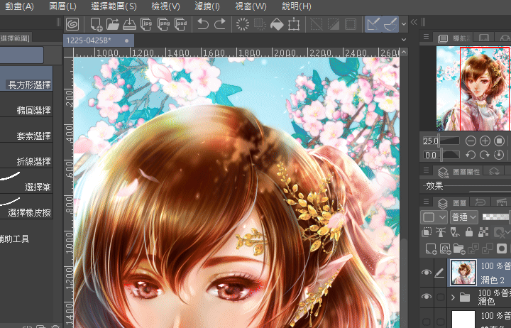Toggle Lock layer padlock

tap(469, 232)
